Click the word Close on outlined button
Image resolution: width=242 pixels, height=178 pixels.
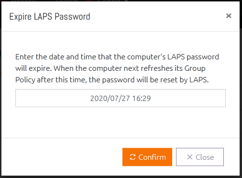pyautogui.click(x=205, y=157)
